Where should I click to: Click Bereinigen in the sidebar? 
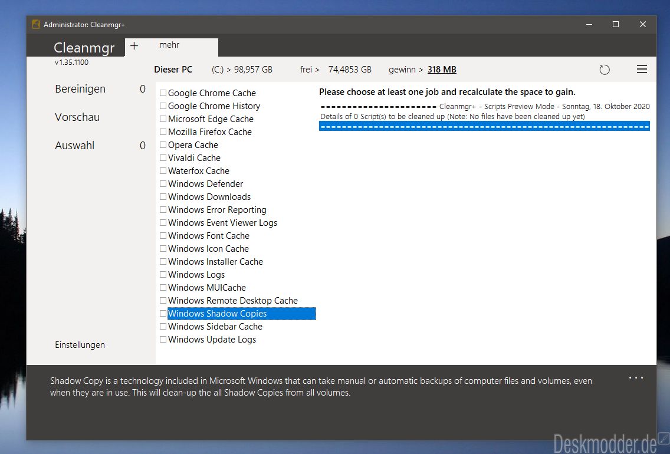pyautogui.click(x=80, y=89)
